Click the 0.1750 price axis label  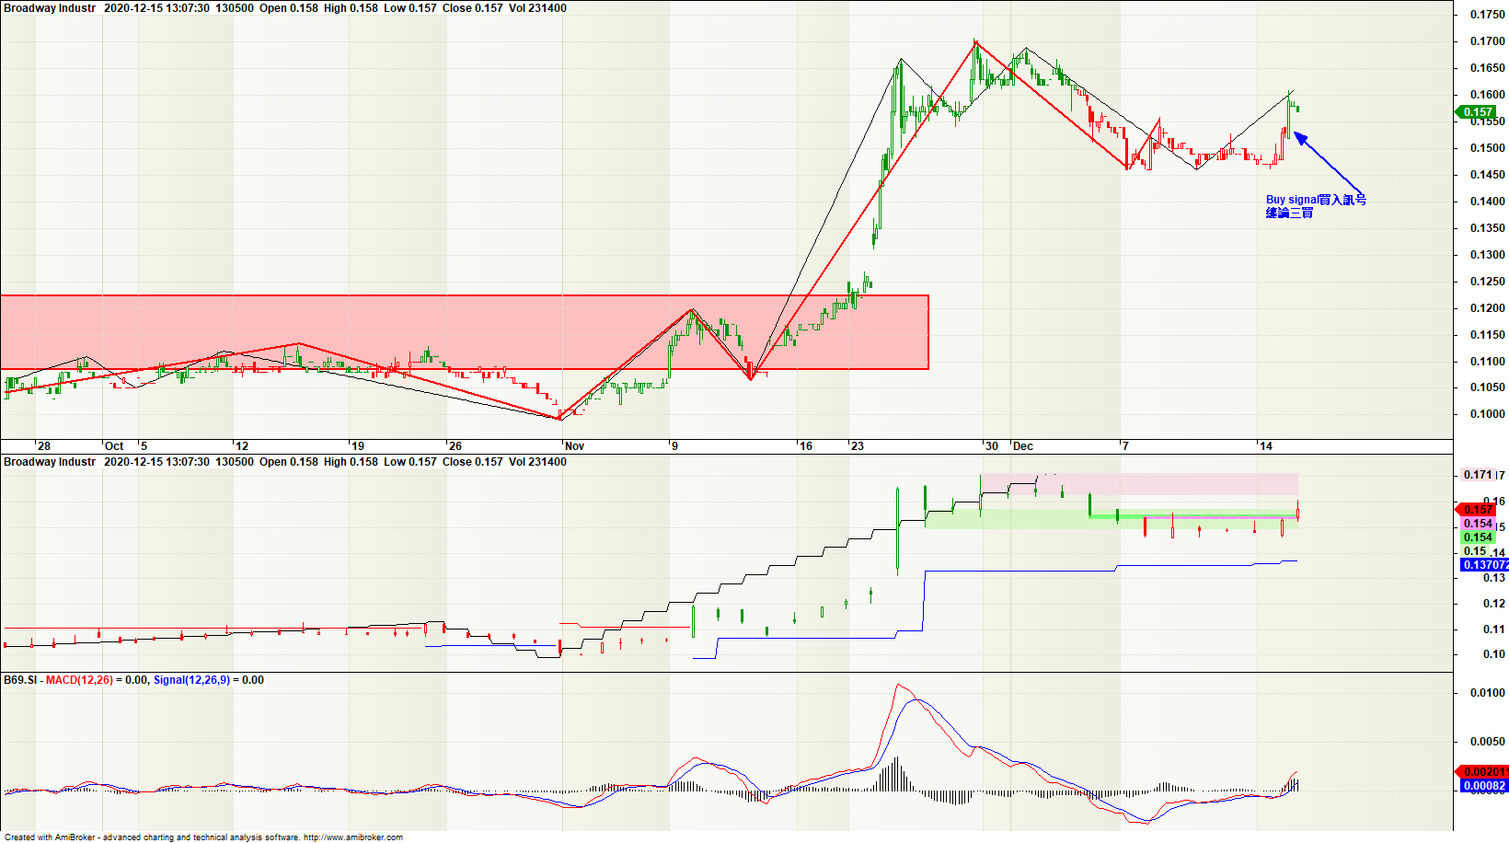1488,15
